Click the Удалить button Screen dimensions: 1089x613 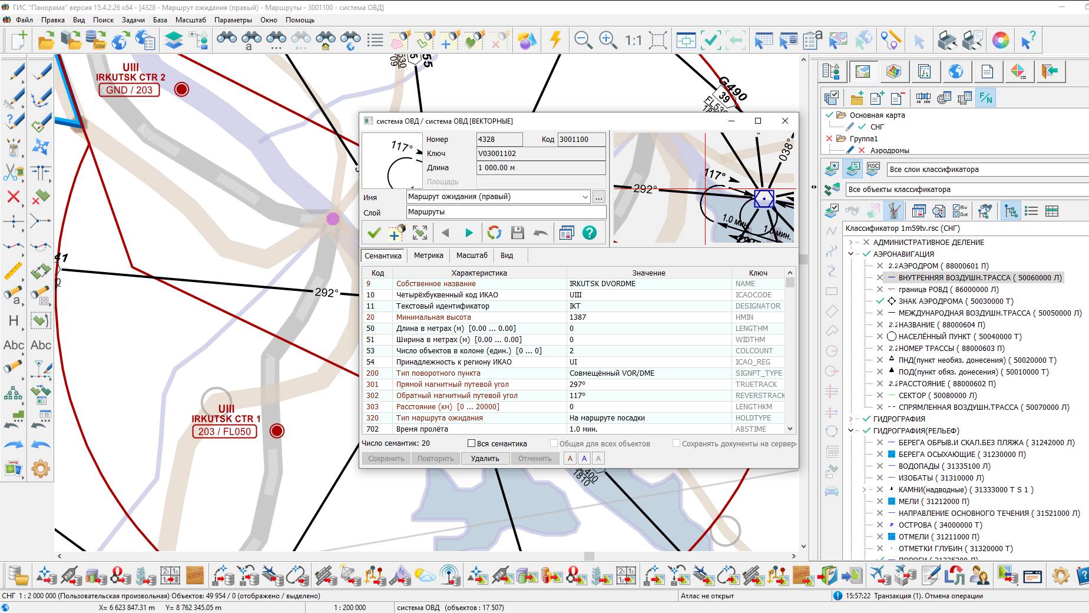point(485,458)
